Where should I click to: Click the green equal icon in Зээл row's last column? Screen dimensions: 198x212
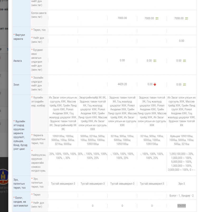click(185, 84)
